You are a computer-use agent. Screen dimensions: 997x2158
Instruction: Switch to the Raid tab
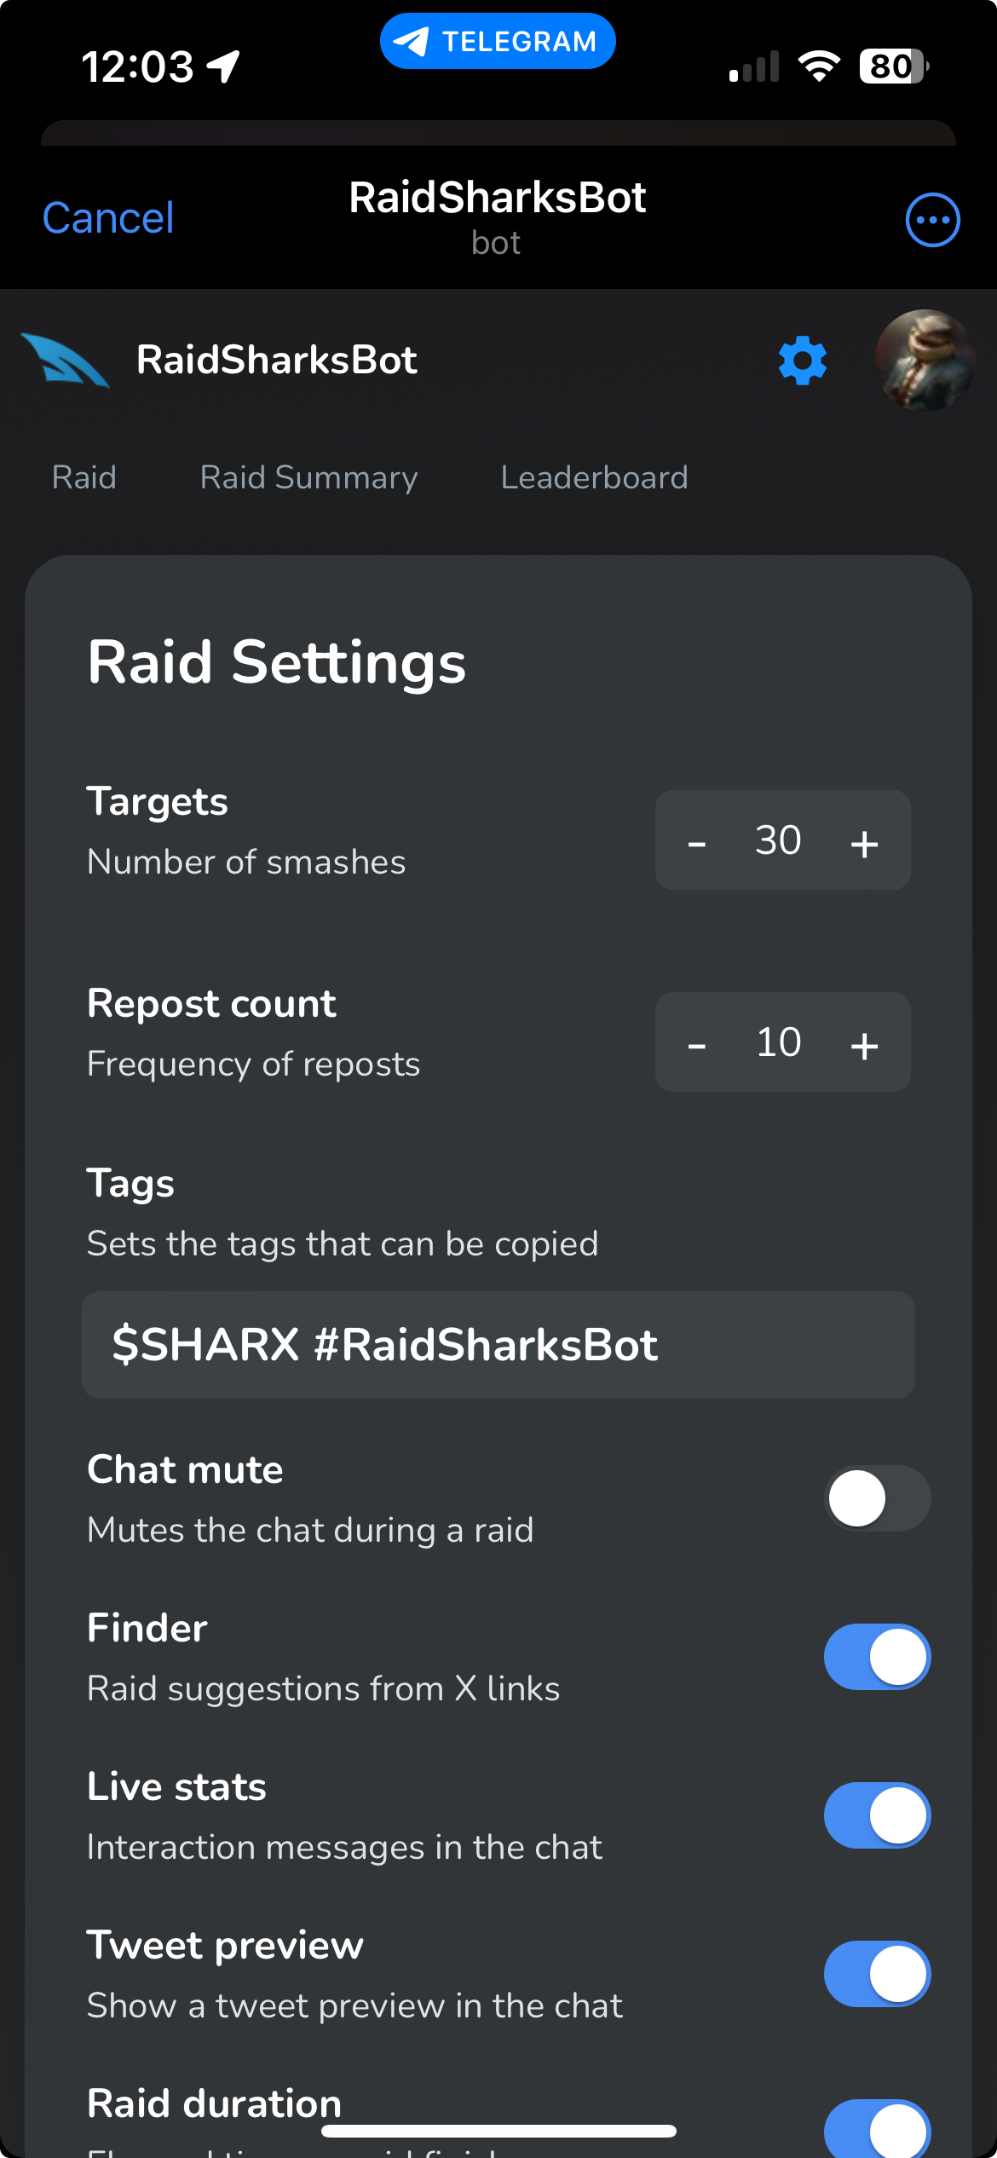click(x=84, y=477)
